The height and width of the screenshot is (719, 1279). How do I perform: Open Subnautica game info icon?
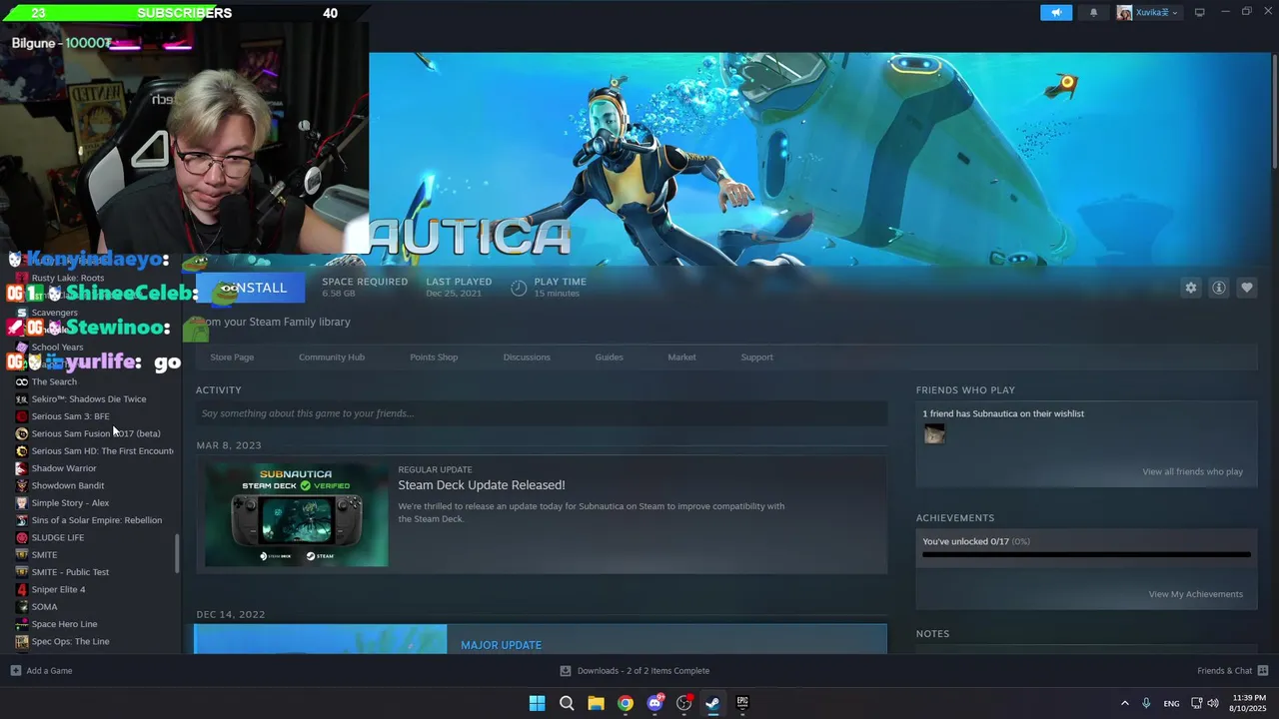pos(1219,288)
